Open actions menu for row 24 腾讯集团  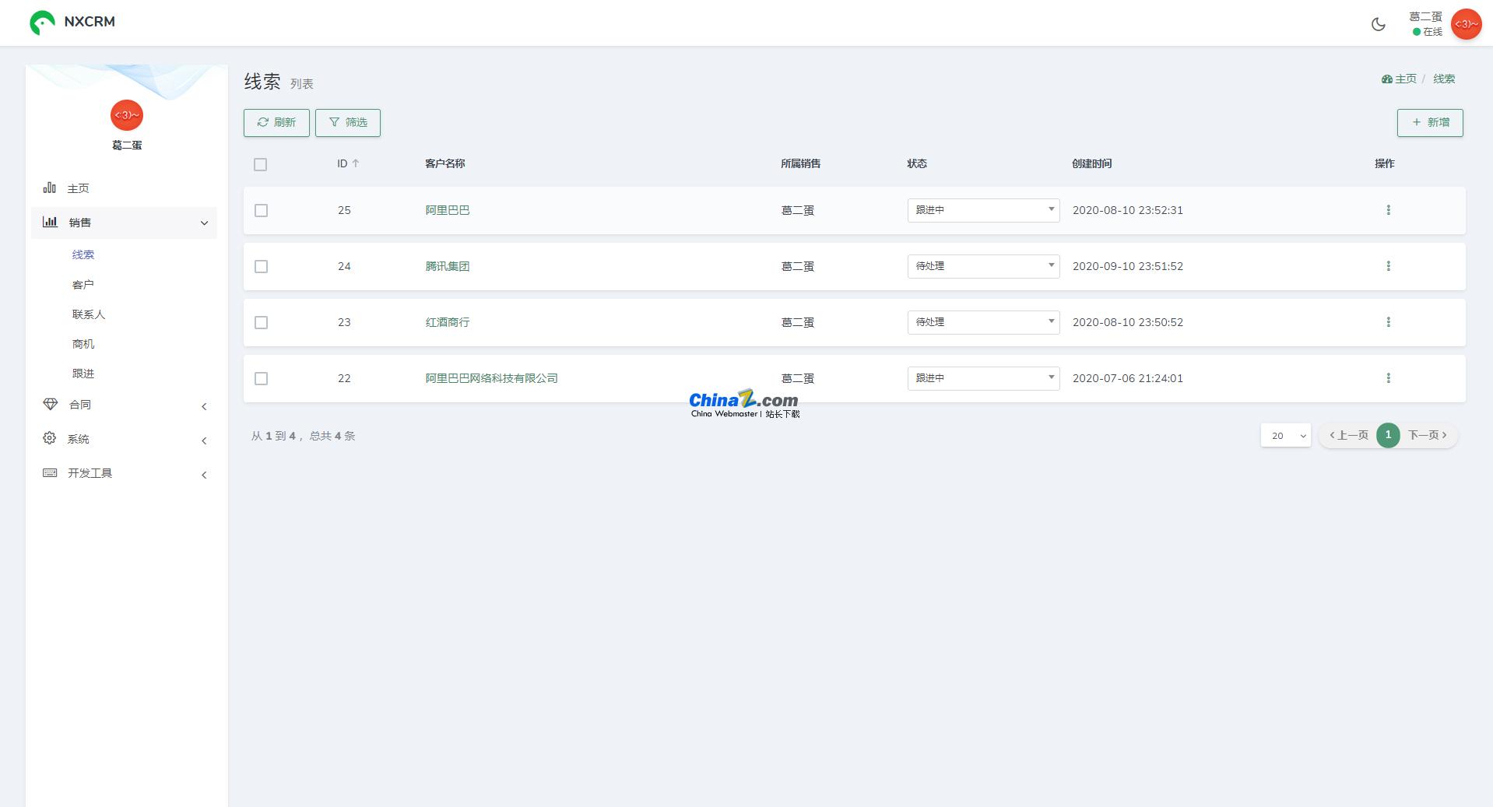coord(1388,266)
